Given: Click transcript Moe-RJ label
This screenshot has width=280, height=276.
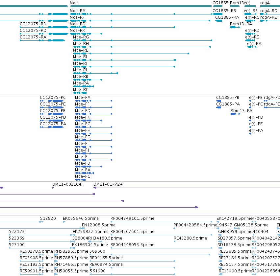Looking at the screenshot, I should (x=80, y=63).
